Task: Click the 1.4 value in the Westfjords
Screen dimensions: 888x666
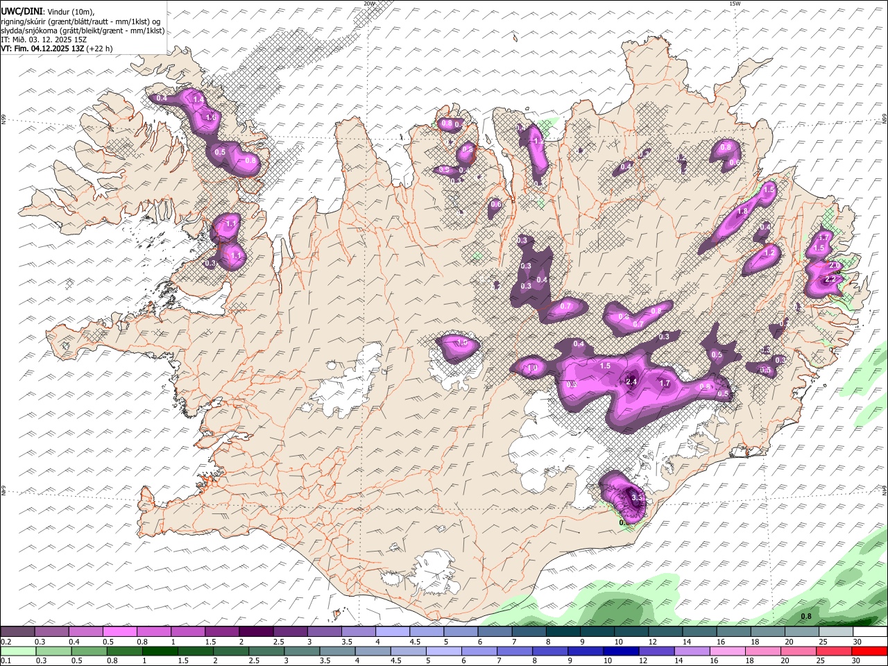Action: coord(198,100)
